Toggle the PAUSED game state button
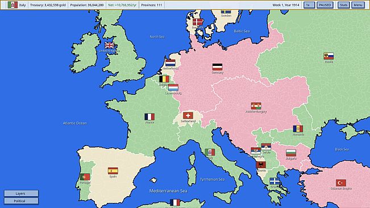 (x=325, y=5)
